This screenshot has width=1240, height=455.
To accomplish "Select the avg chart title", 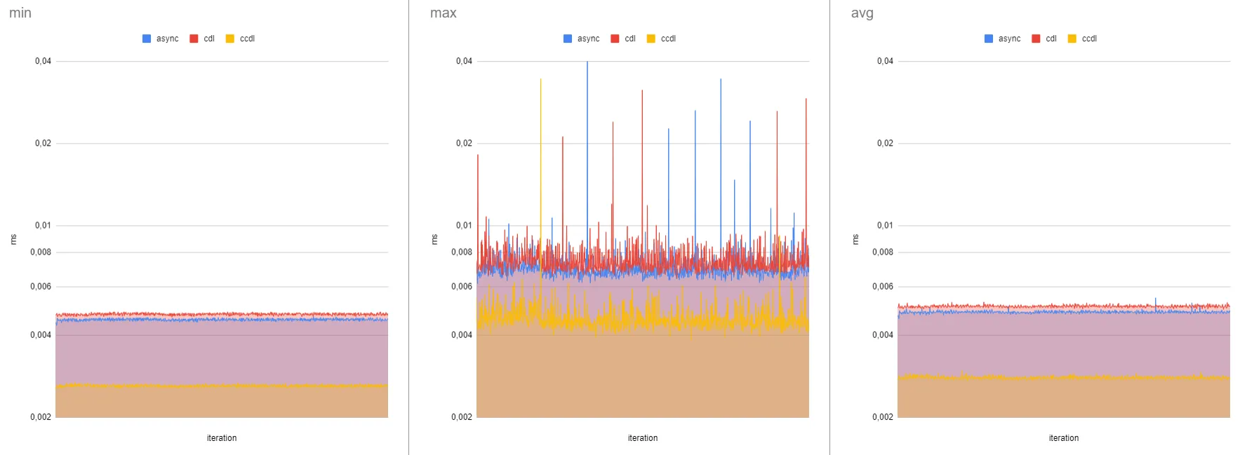I will tap(862, 13).
